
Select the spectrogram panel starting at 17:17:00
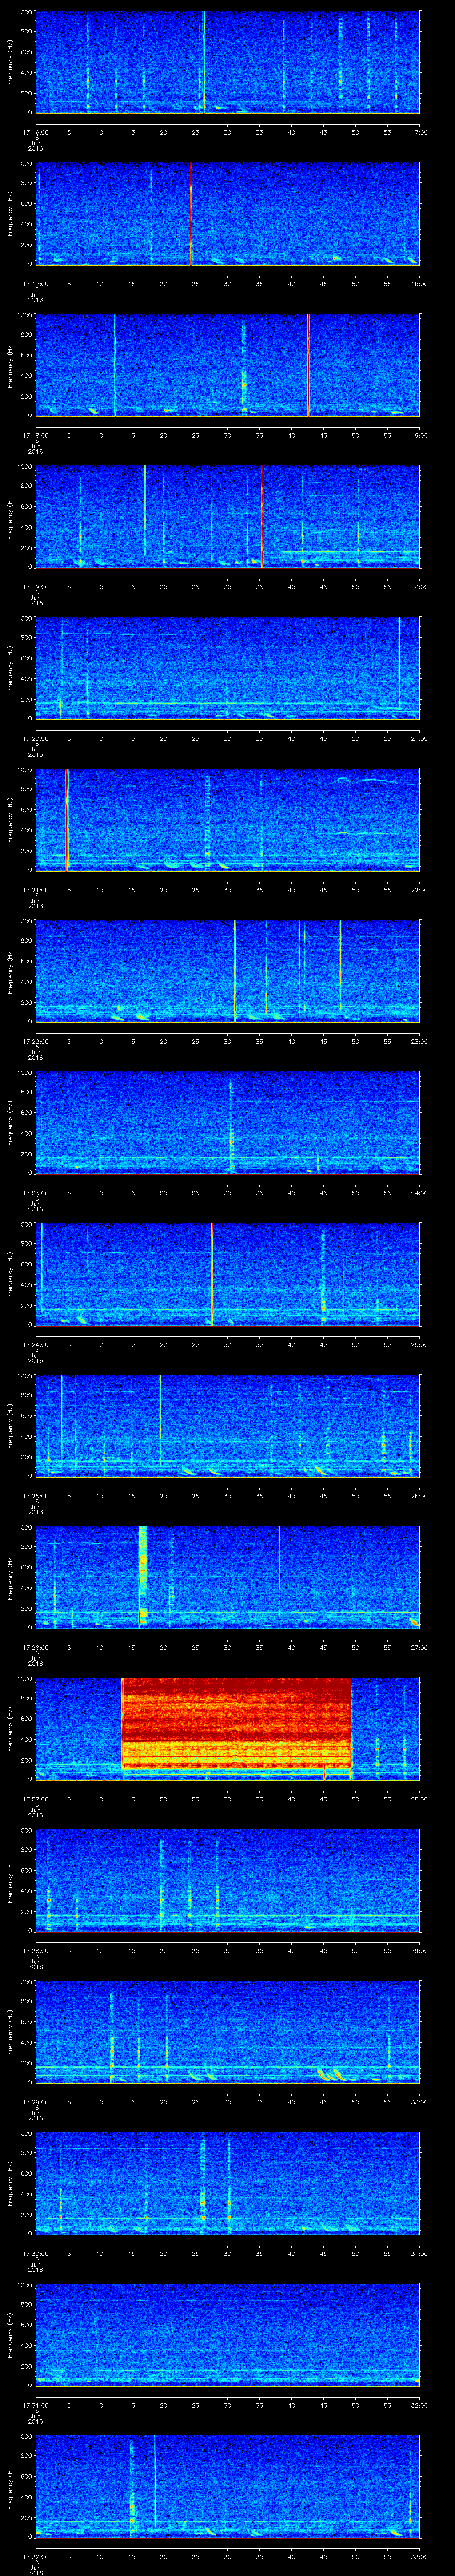(x=228, y=214)
